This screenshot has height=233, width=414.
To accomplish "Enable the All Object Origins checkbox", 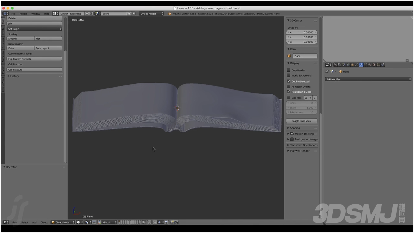I will click(x=289, y=86).
